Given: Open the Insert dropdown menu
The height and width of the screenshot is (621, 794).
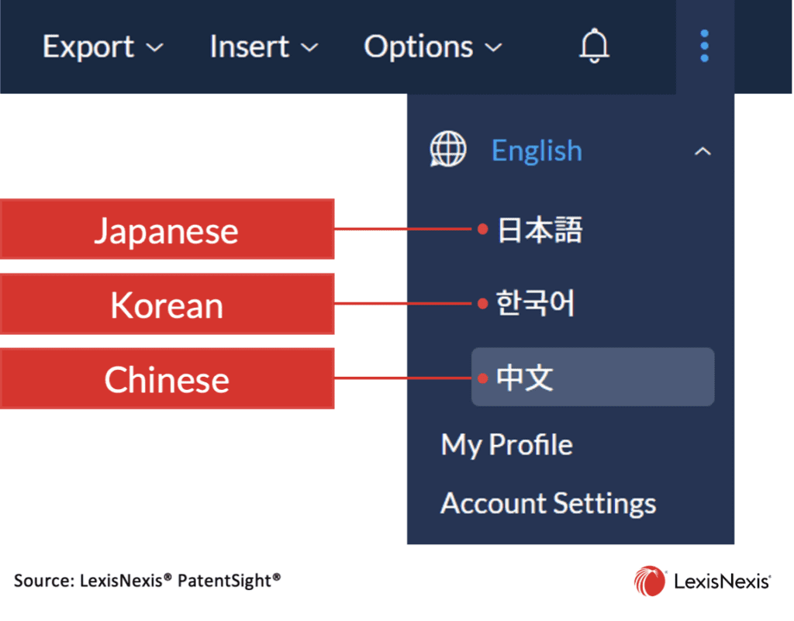Looking at the screenshot, I should 264,47.
